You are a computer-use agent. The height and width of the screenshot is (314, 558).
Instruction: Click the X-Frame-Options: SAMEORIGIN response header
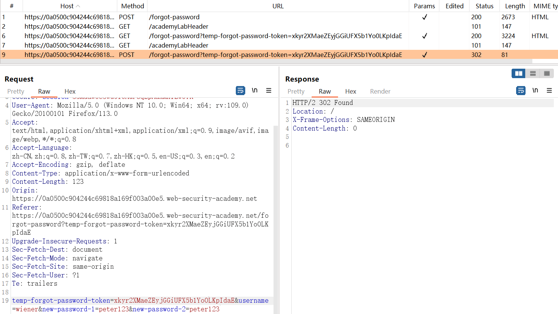pyautogui.click(x=344, y=120)
